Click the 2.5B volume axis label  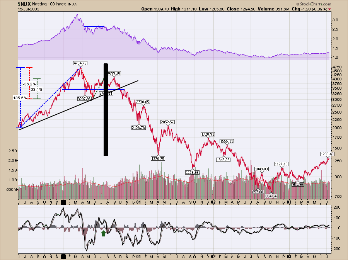(x=12, y=151)
